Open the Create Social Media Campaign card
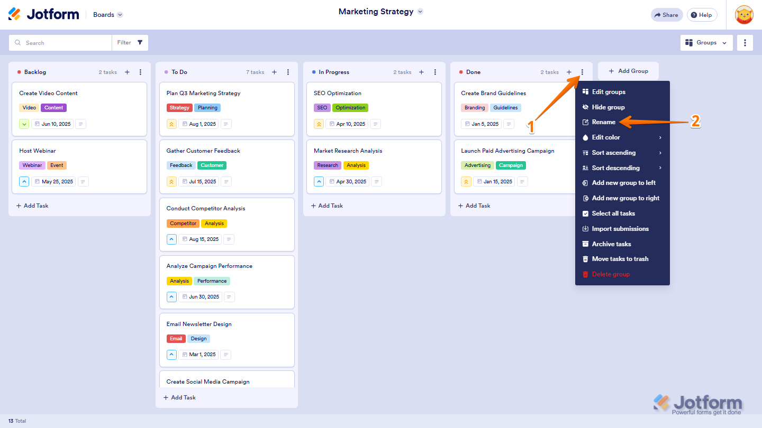Viewport: 762px width, 428px height. (x=227, y=379)
